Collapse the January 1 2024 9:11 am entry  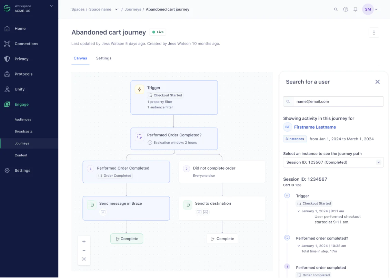click(299, 211)
